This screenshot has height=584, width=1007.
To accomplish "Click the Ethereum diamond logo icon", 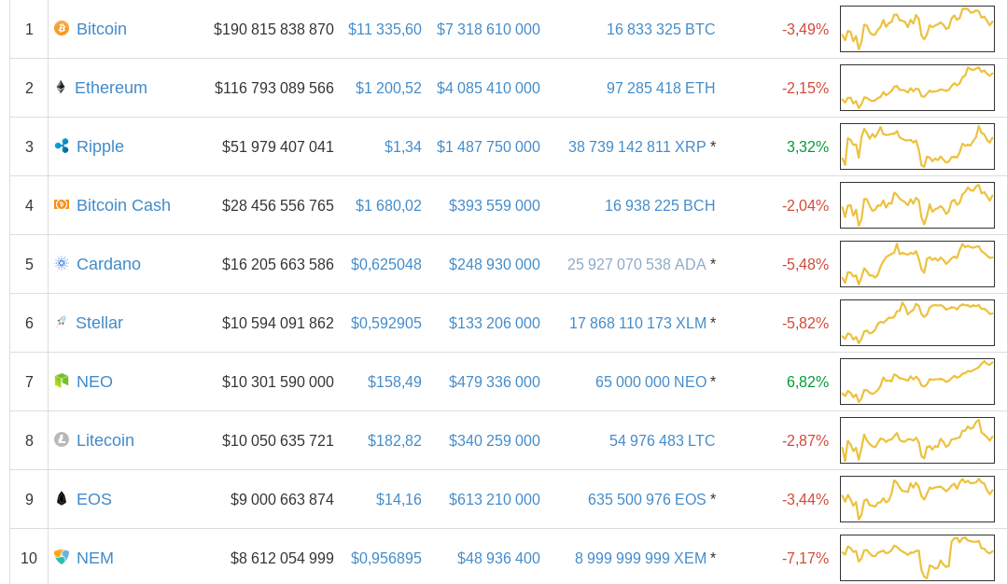I will (x=61, y=88).
